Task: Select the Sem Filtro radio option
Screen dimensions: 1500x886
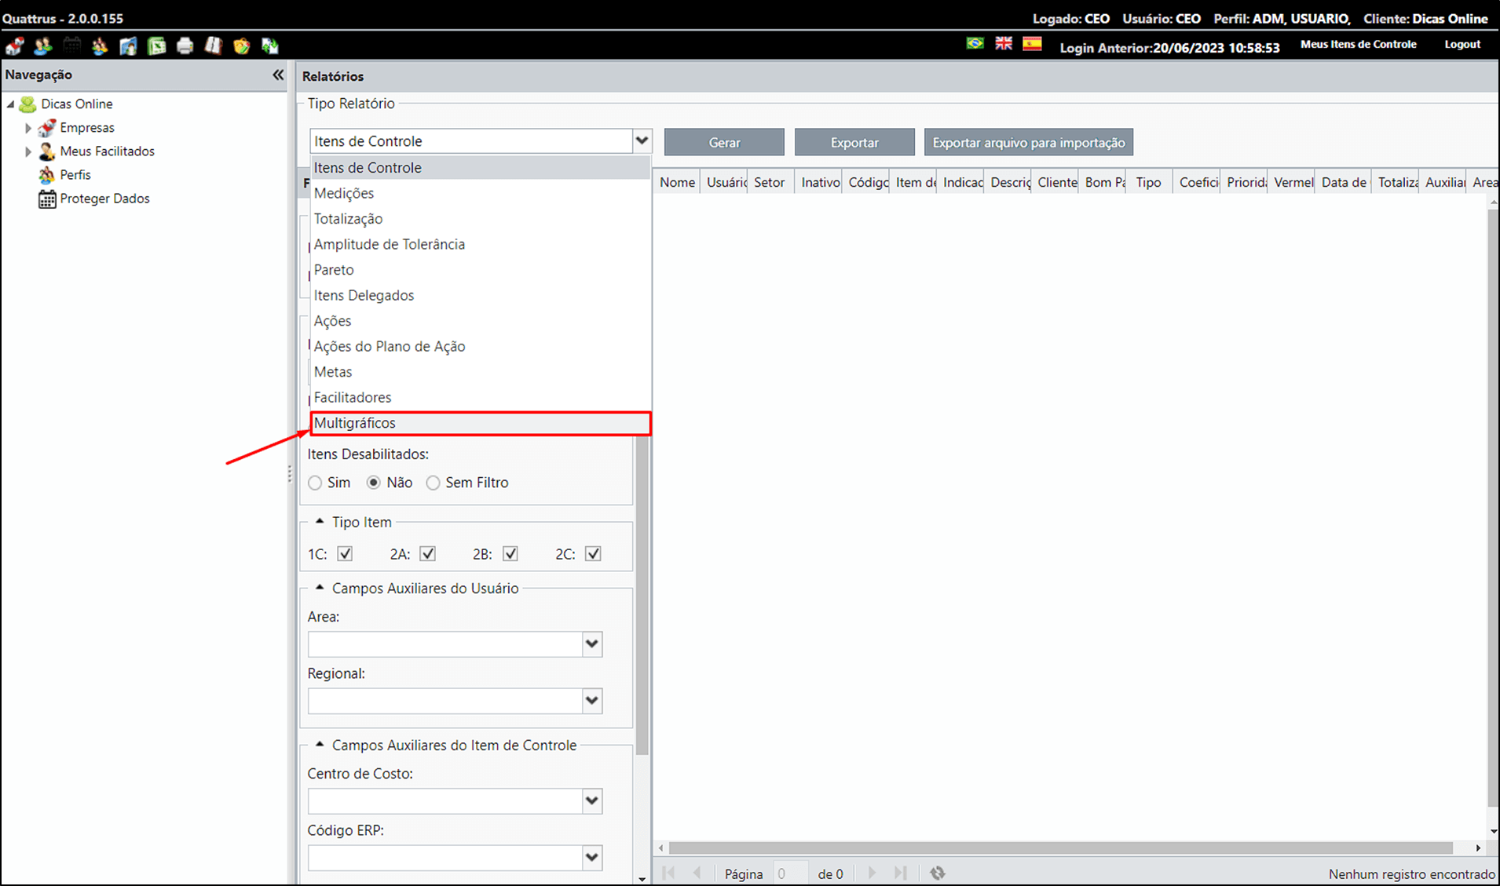Action: pos(433,483)
